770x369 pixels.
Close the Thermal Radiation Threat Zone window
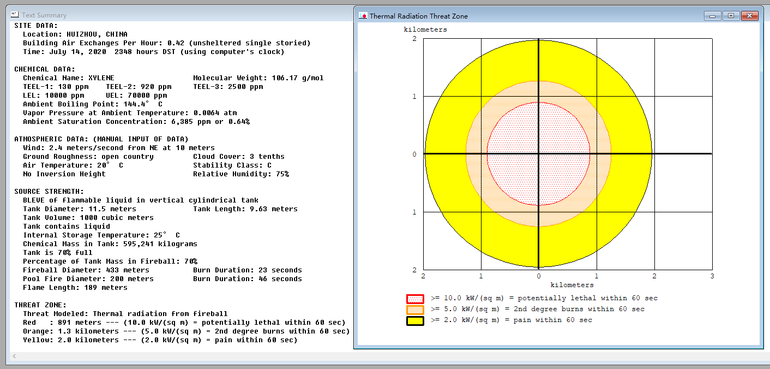(x=750, y=16)
